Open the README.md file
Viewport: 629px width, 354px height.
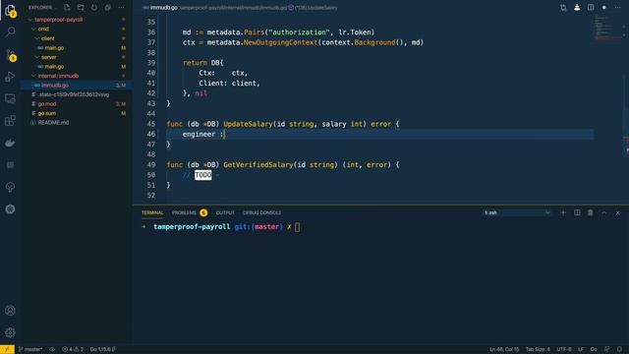pos(53,122)
